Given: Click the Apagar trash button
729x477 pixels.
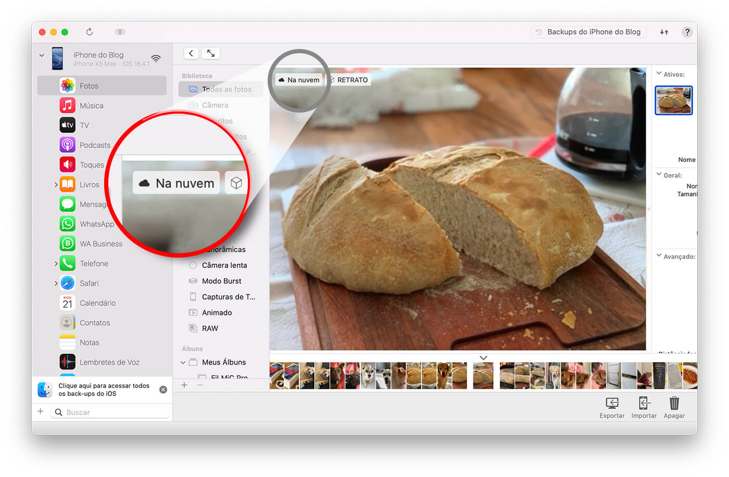Looking at the screenshot, I should click(674, 408).
